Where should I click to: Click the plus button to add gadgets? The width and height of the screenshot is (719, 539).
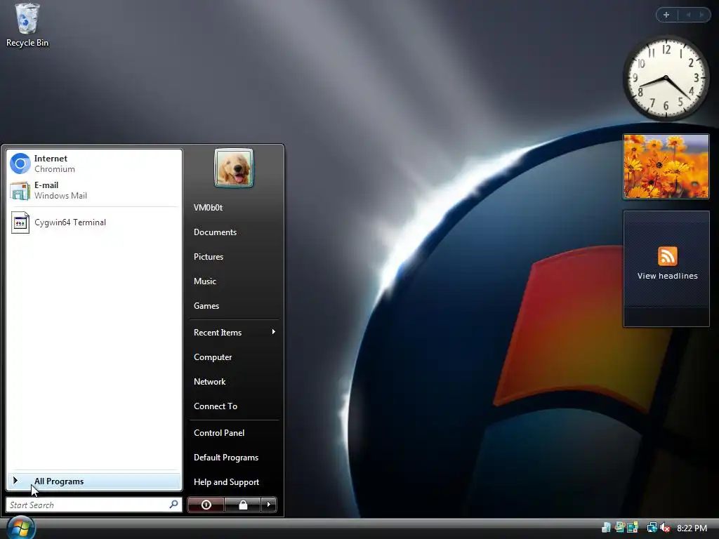tap(667, 15)
